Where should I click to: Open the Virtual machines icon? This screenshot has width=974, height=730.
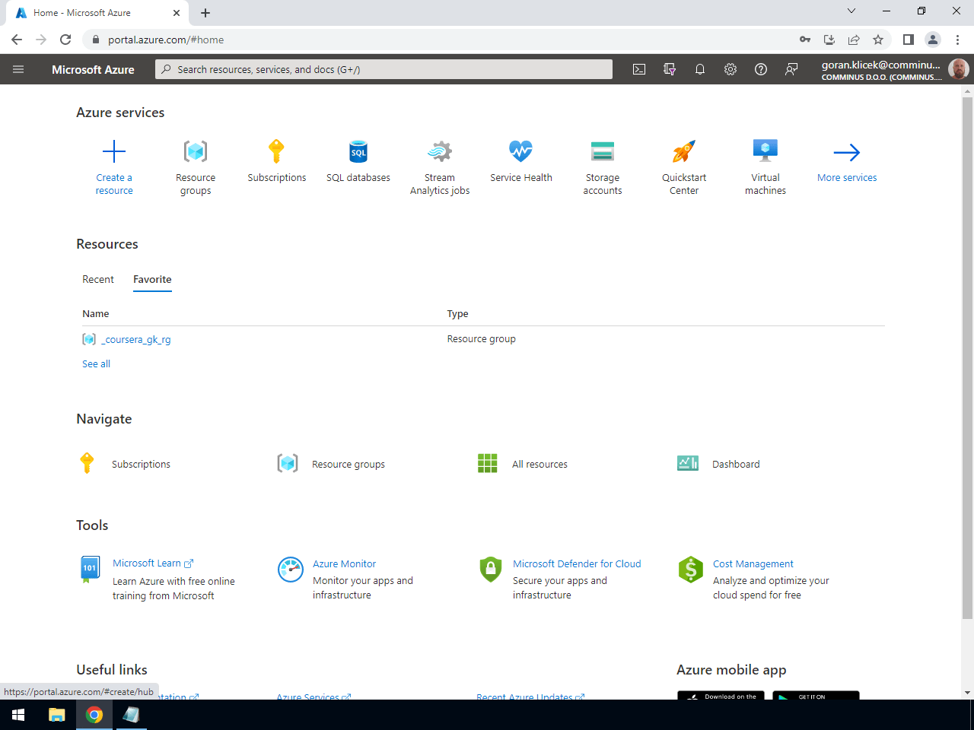[765, 151]
